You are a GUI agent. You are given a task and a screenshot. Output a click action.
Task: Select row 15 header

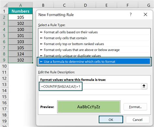(x=4, y=97)
